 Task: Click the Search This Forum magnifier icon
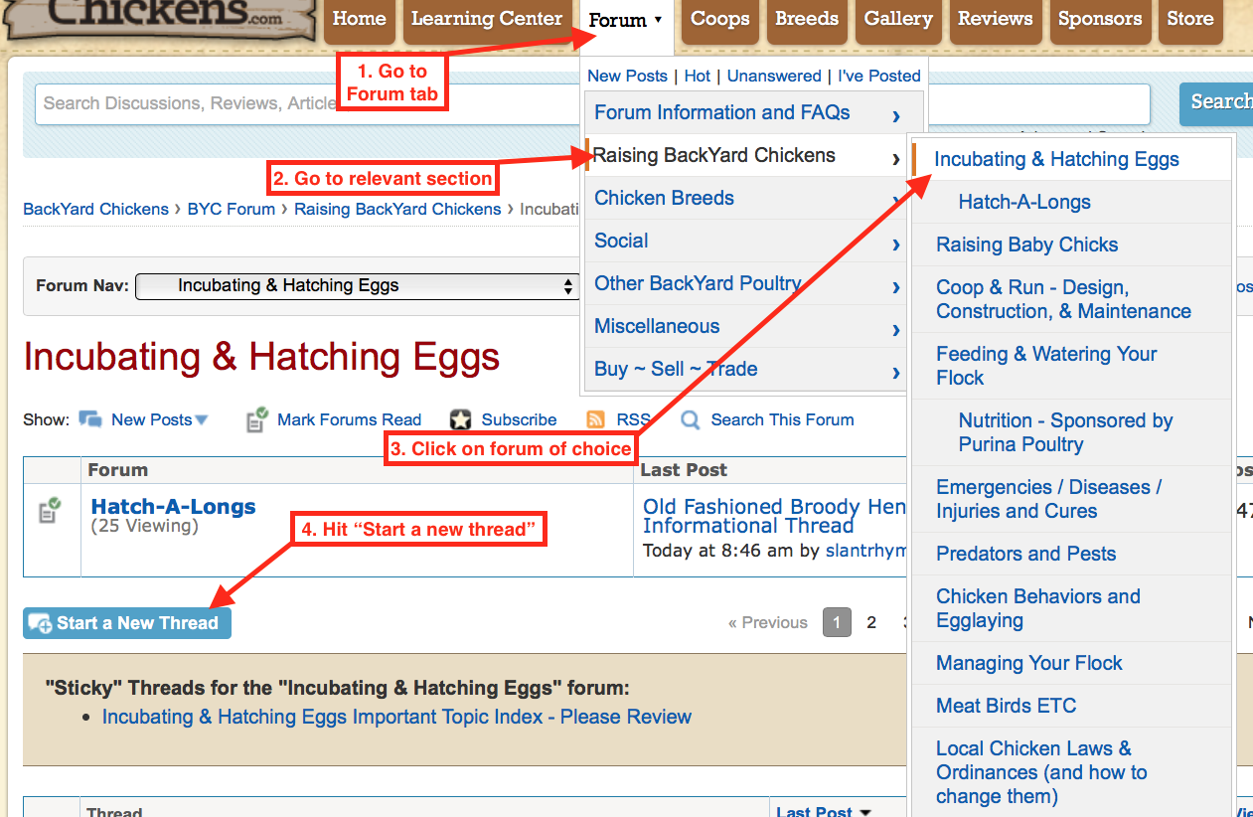(691, 419)
